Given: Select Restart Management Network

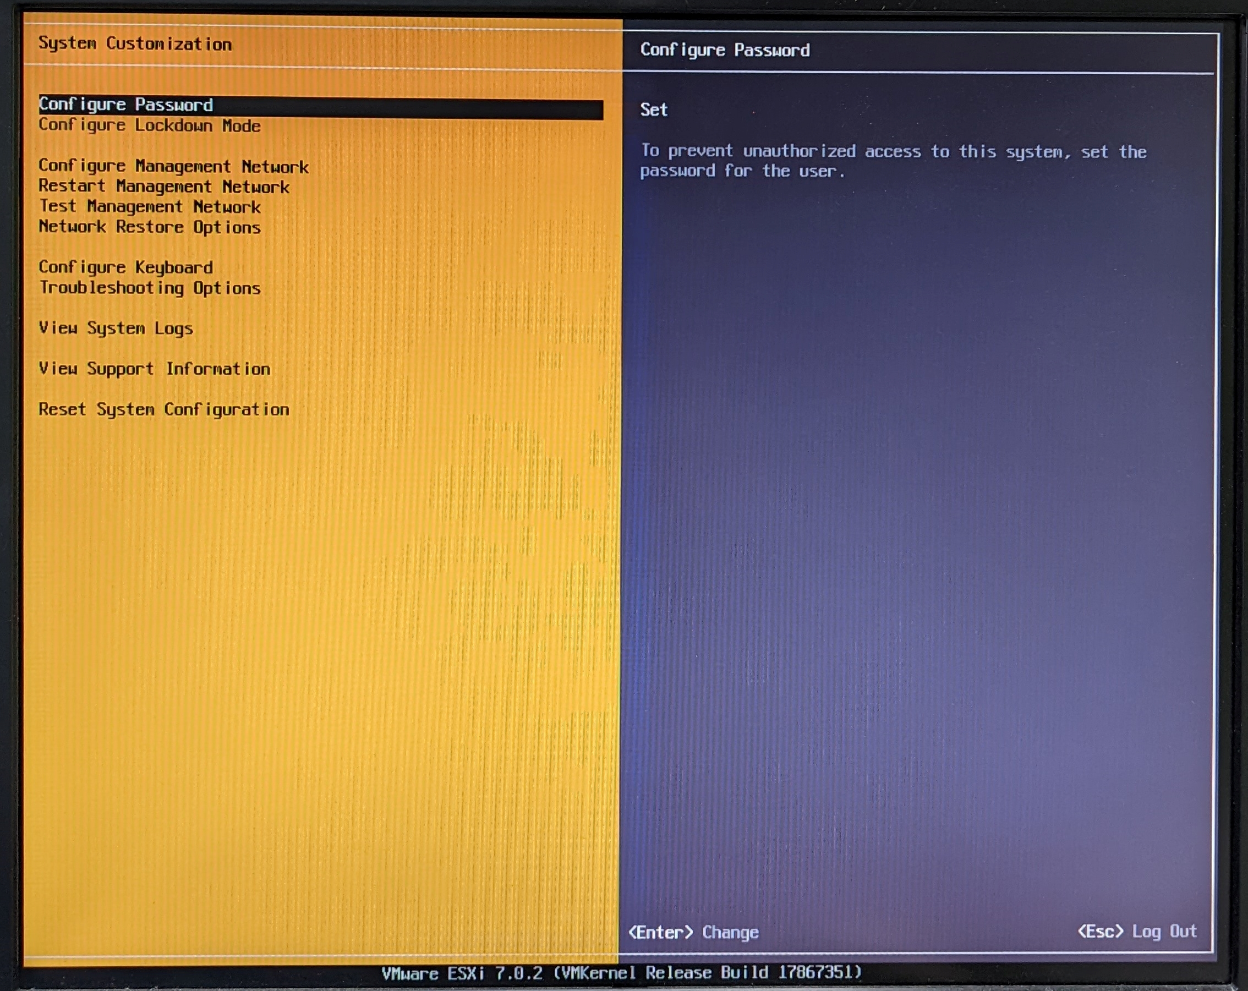Looking at the screenshot, I should point(164,187).
